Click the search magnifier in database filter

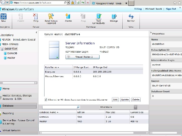coord(78,107)
